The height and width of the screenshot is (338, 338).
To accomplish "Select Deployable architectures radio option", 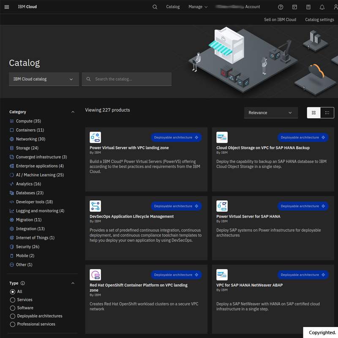I will click(x=13, y=316).
